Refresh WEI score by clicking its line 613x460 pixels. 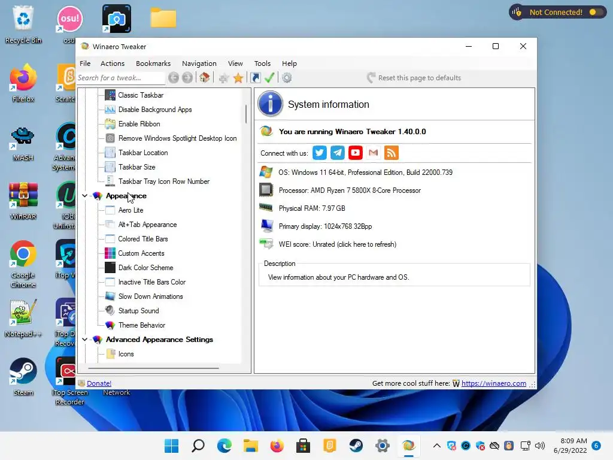(338, 244)
